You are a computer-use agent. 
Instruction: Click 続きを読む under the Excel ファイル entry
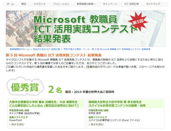pos(97,124)
